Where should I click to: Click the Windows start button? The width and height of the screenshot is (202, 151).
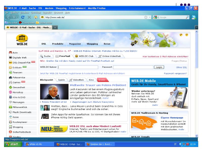13,144
